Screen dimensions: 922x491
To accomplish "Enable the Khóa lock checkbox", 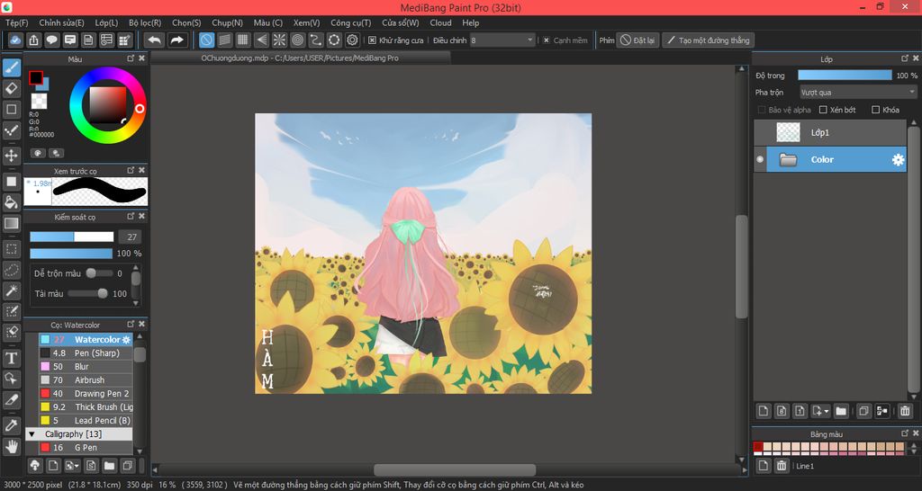I will [x=875, y=110].
